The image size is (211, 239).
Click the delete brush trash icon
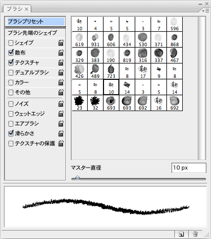tap(195, 234)
